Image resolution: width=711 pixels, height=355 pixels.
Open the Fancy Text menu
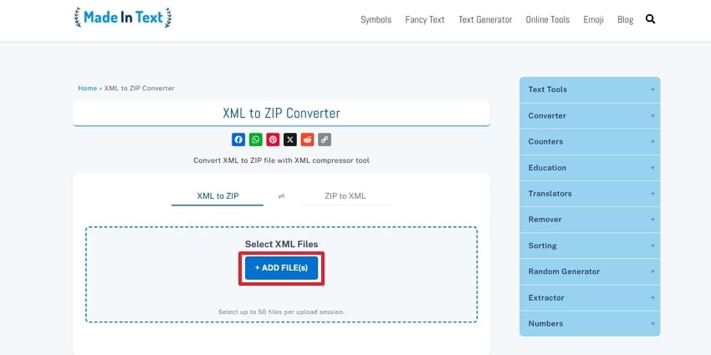click(x=425, y=19)
